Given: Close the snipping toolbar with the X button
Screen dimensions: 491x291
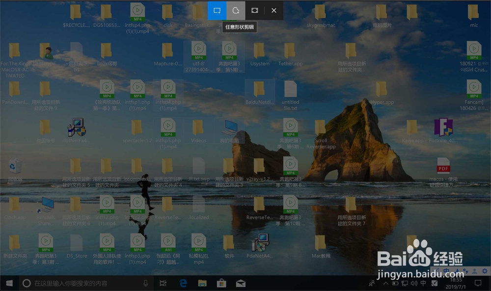Looking at the screenshot, I should pyautogui.click(x=273, y=10).
